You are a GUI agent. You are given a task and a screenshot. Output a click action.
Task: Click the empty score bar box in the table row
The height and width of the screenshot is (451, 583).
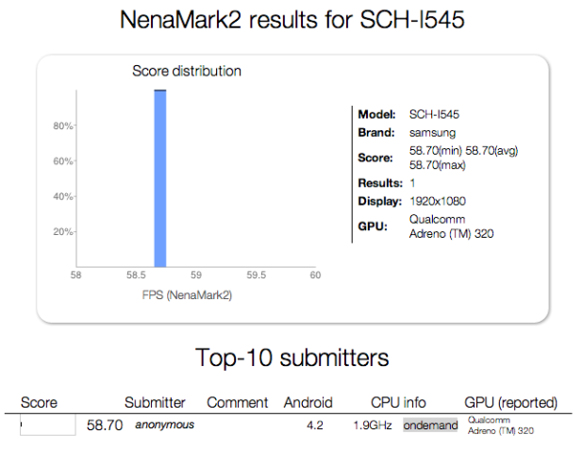[48, 425]
